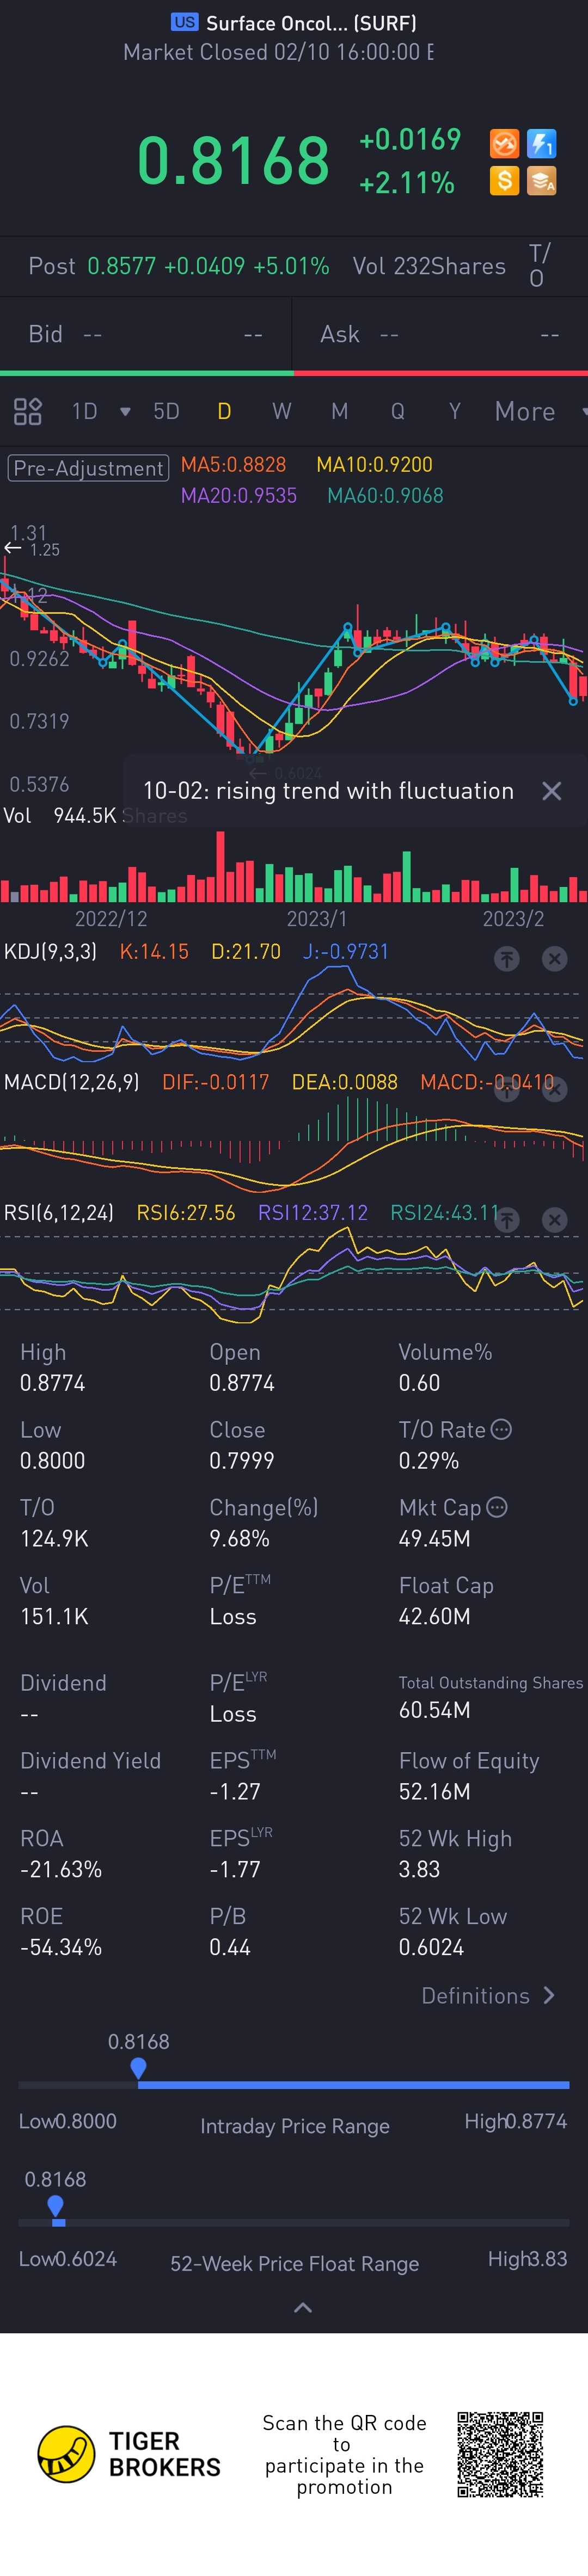Image resolution: width=588 pixels, height=2576 pixels.
Task: Tap the 52 Wk High 3.83 value
Action: point(419,1869)
